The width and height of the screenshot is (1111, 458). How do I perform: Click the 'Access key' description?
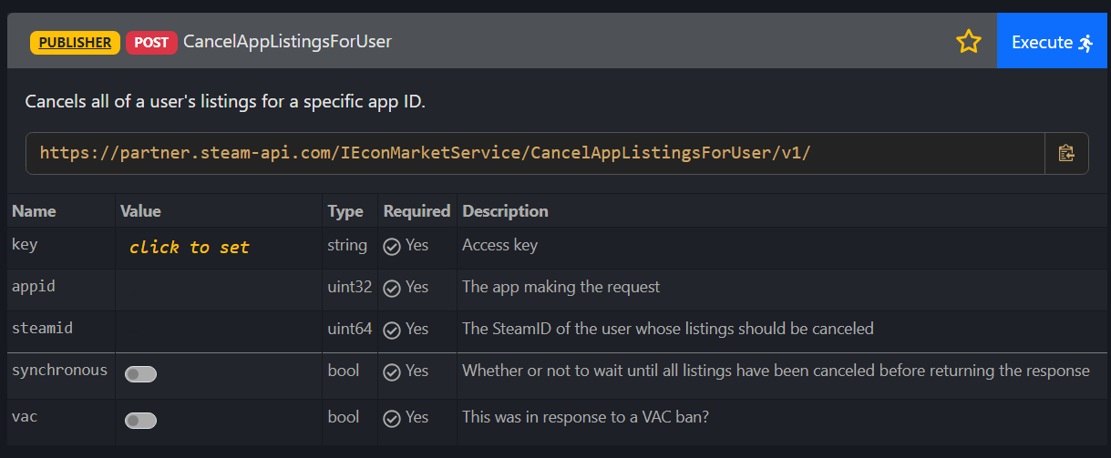(499, 245)
